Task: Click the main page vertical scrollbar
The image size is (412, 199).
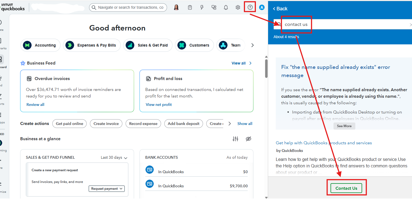Action: 266,68
